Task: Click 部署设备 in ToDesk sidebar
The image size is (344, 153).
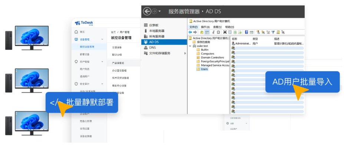Action: pyautogui.click(x=85, y=54)
